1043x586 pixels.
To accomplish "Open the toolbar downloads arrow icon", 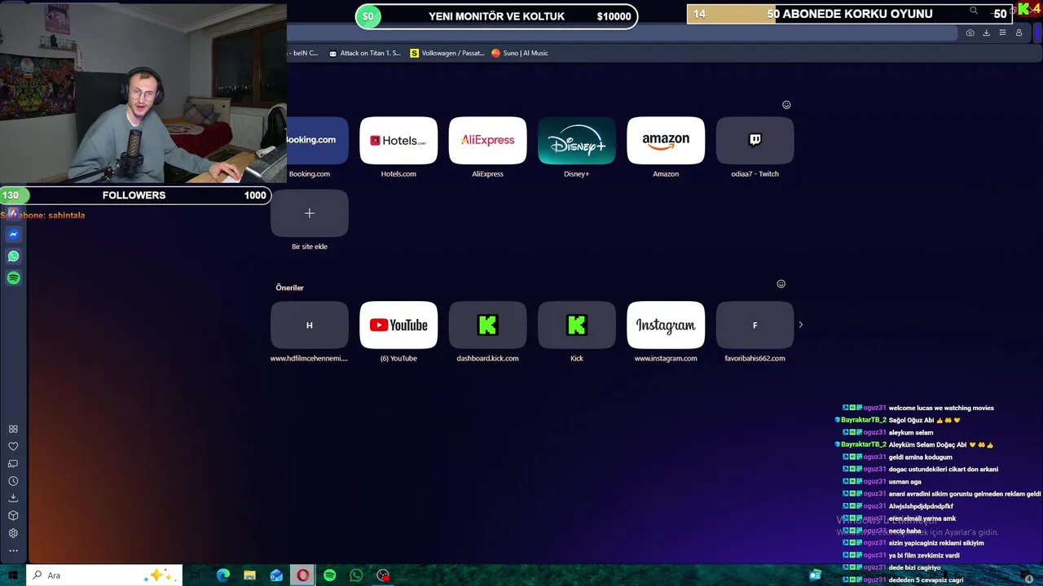I will [986, 33].
